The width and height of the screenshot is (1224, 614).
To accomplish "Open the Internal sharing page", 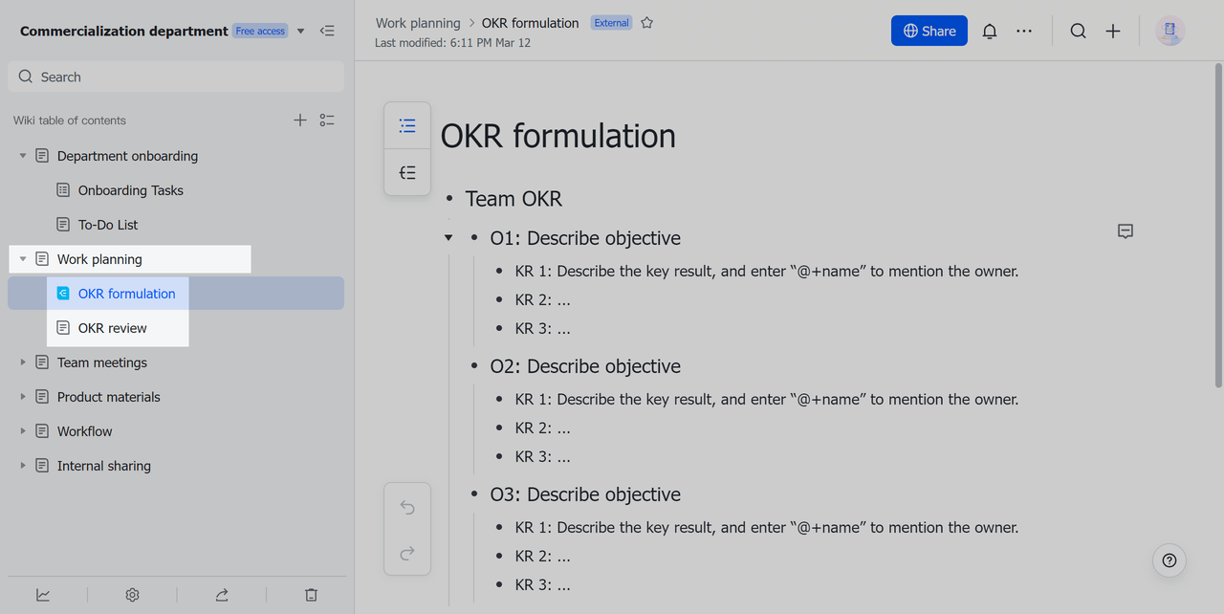I will (104, 465).
